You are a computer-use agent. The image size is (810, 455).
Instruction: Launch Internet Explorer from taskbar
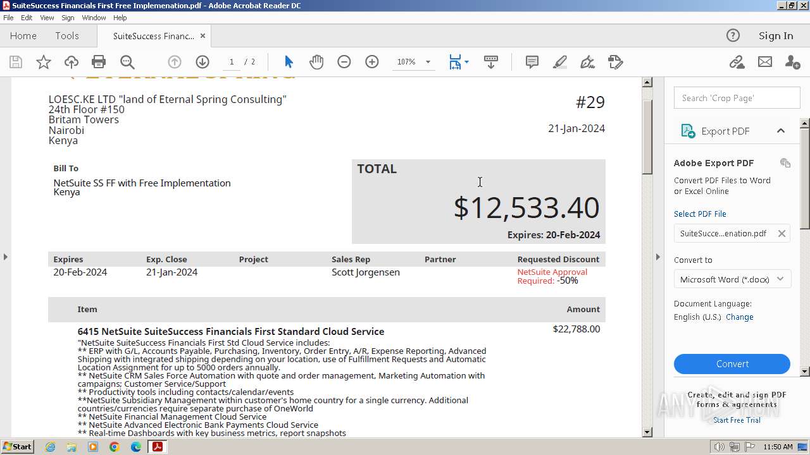50,447
